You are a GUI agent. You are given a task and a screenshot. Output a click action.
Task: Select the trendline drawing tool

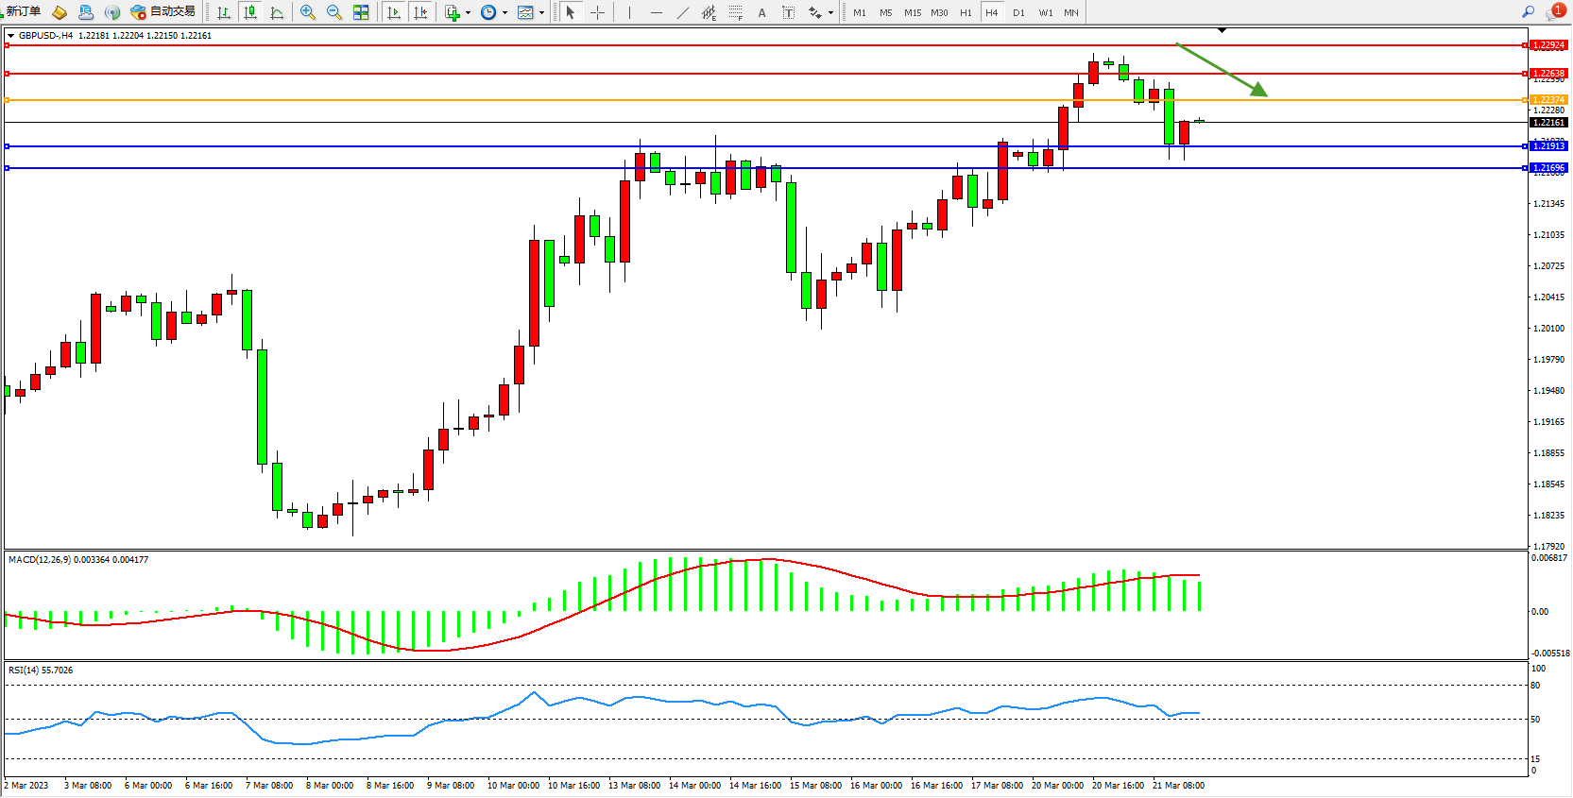683,12
